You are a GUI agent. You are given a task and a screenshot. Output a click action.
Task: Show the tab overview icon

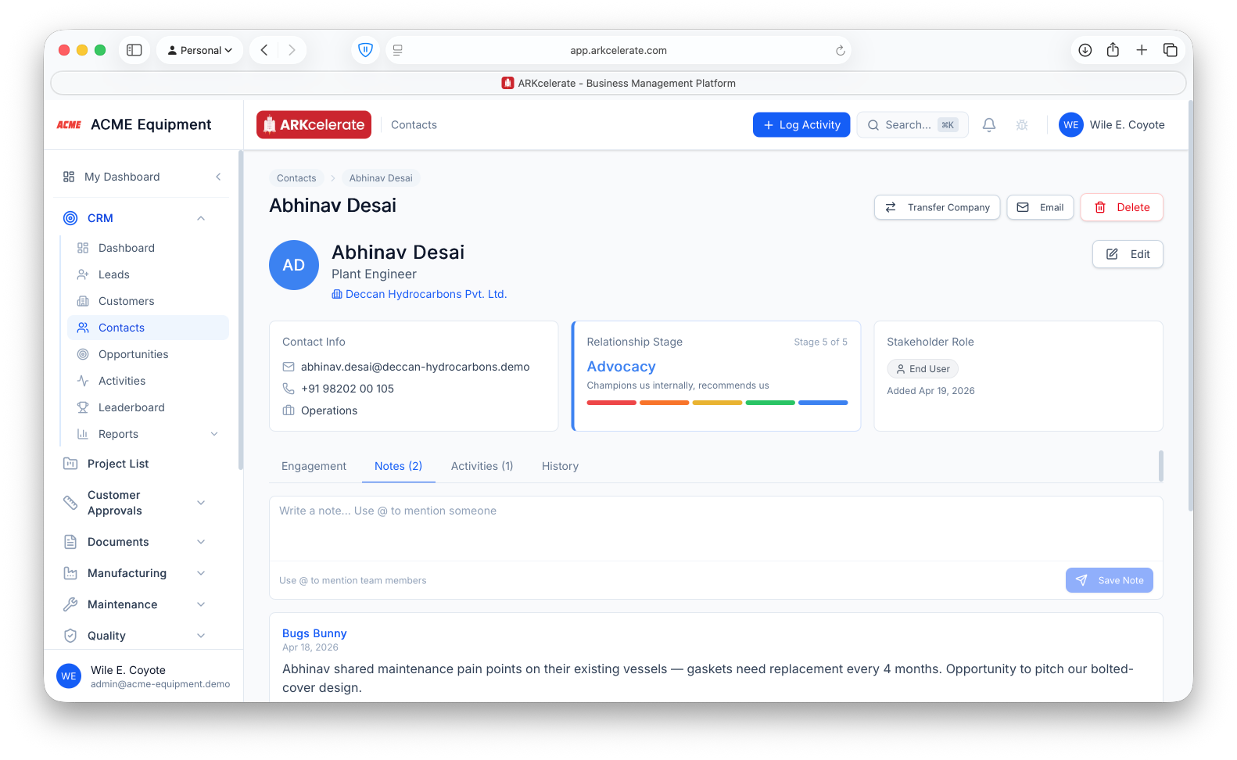(x=1171, y=50)
